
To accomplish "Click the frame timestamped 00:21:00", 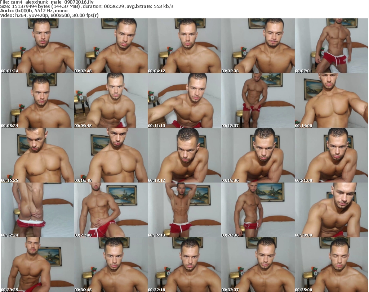I will [332, 155].
